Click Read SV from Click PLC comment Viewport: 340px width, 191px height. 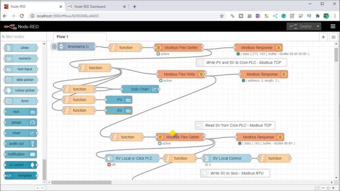(235, 125)
